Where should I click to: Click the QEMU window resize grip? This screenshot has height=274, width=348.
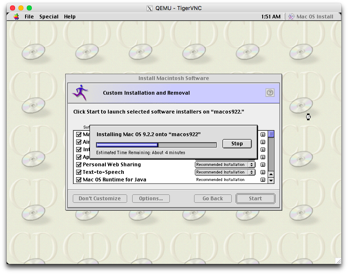click(x=338, y=261)
